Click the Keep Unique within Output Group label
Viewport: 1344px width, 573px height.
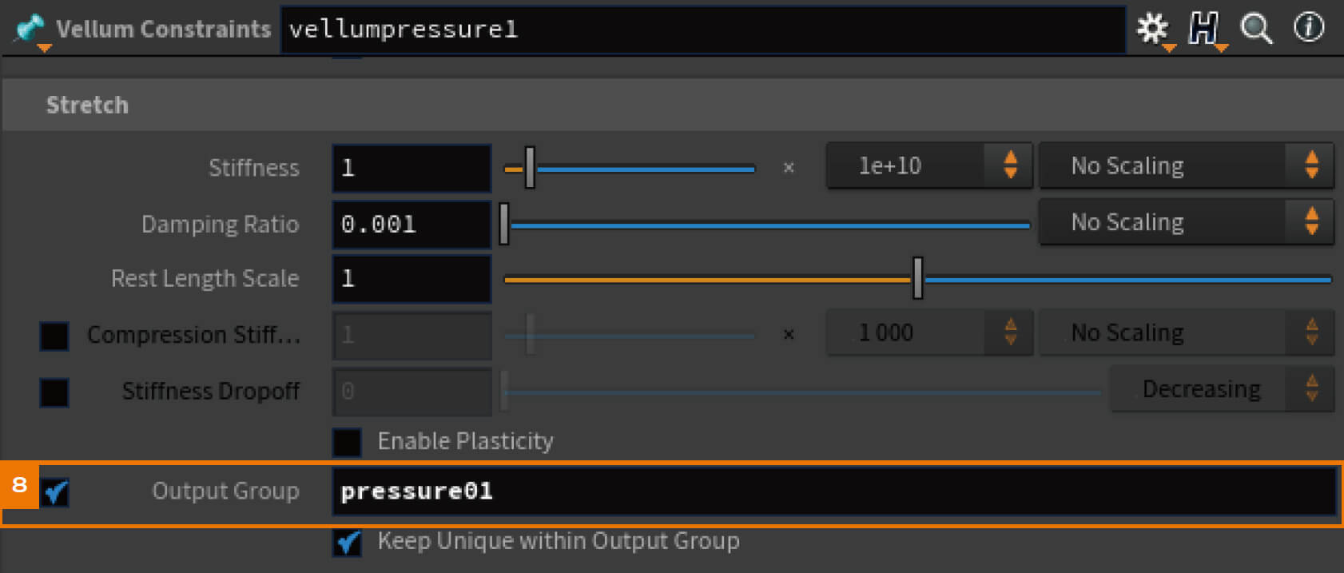[559, 541]
